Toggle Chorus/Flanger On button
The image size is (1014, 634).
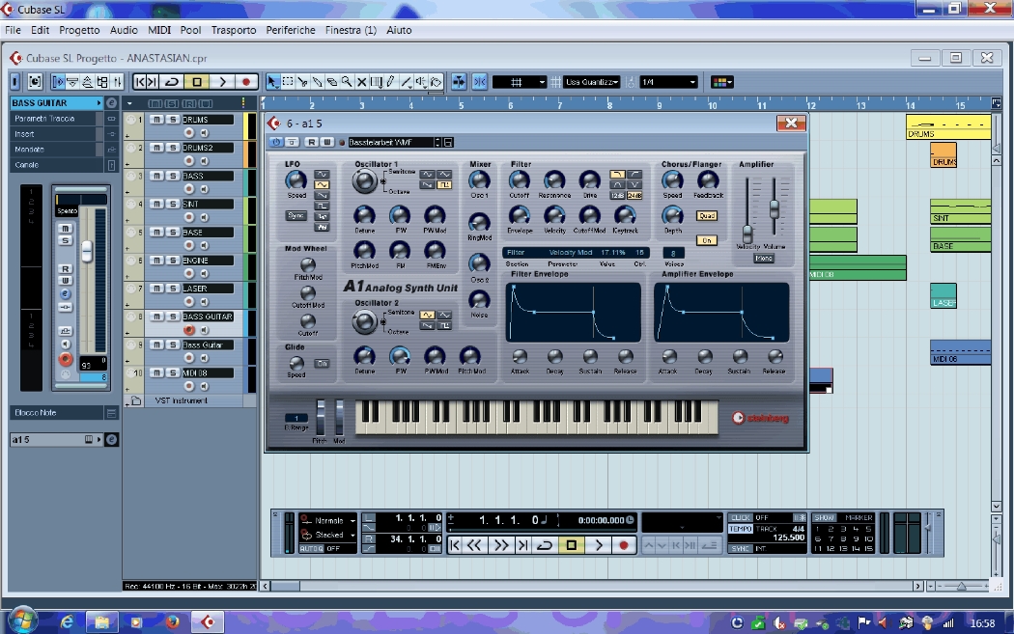tap(706, 240)
